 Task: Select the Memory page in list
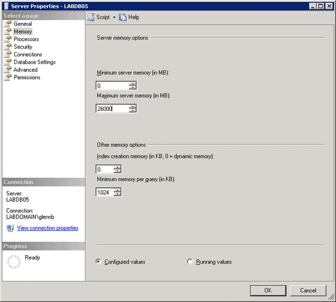click(23, 32)
